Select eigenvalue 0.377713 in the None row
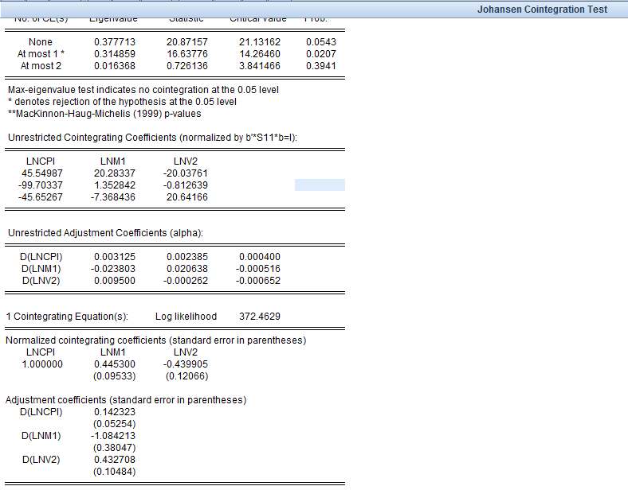The height and width of the screenshot is (490, 628). click(115, 42)
